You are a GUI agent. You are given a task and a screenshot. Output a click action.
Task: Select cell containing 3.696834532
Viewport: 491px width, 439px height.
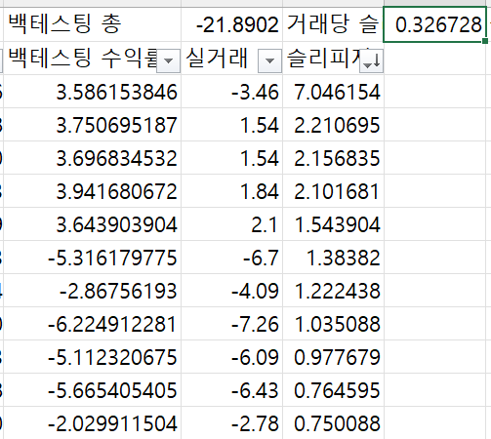[92, 158]
